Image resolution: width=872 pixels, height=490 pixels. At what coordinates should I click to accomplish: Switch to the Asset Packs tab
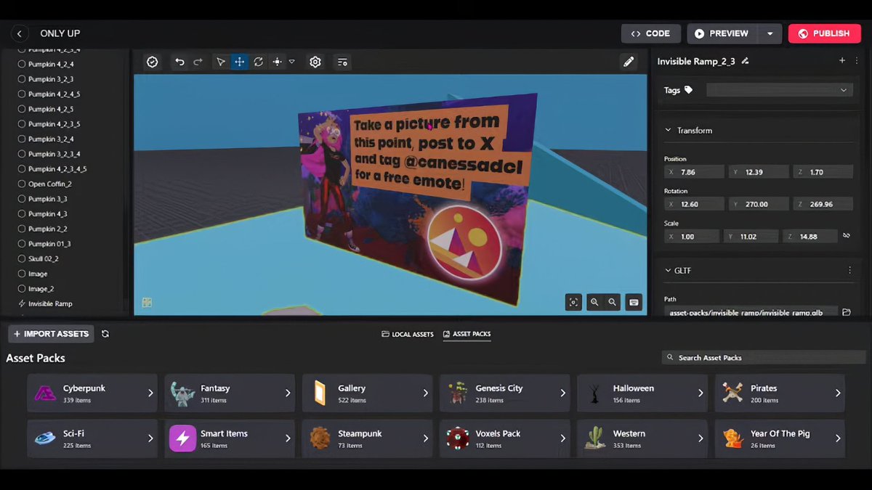click(x=467, y=334)
